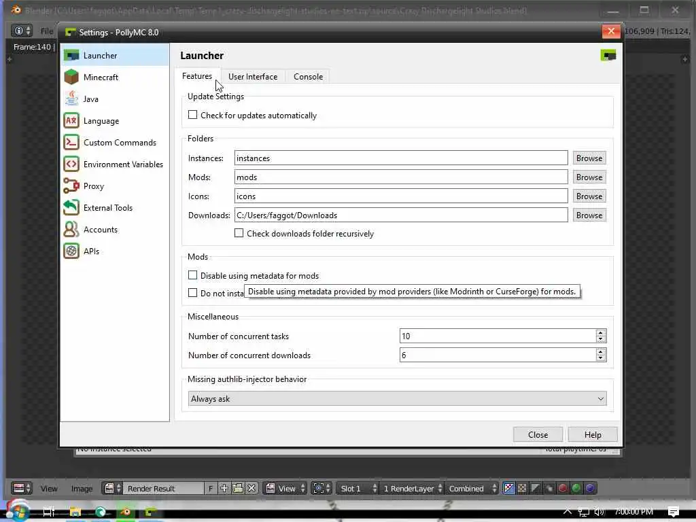Browse for Downloads folder
This screenshot has width=696, height=522.
click(589, 215)
